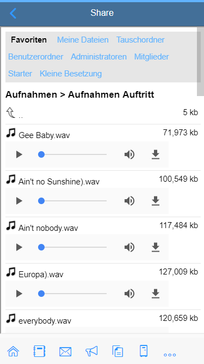The image size is (204, 364).
Task: Download Gee Baby.wav
Action: (x=156, y=154)
